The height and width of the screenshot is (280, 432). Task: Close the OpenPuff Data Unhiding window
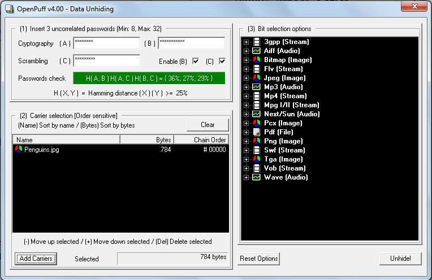(414, 6)
